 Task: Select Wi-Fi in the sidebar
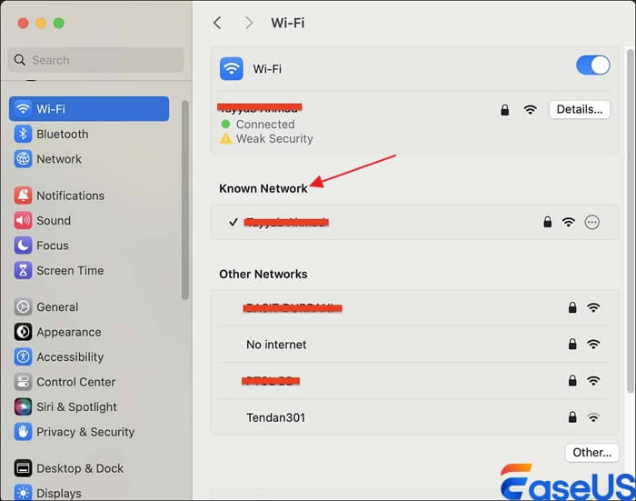click(89, 109)
